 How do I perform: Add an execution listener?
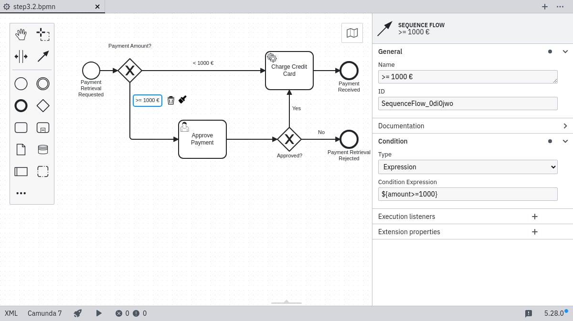pos(535,217)
